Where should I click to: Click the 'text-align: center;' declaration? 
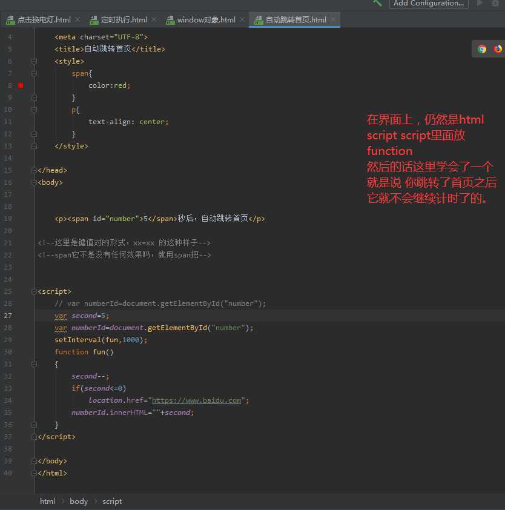tap(128, 122)
